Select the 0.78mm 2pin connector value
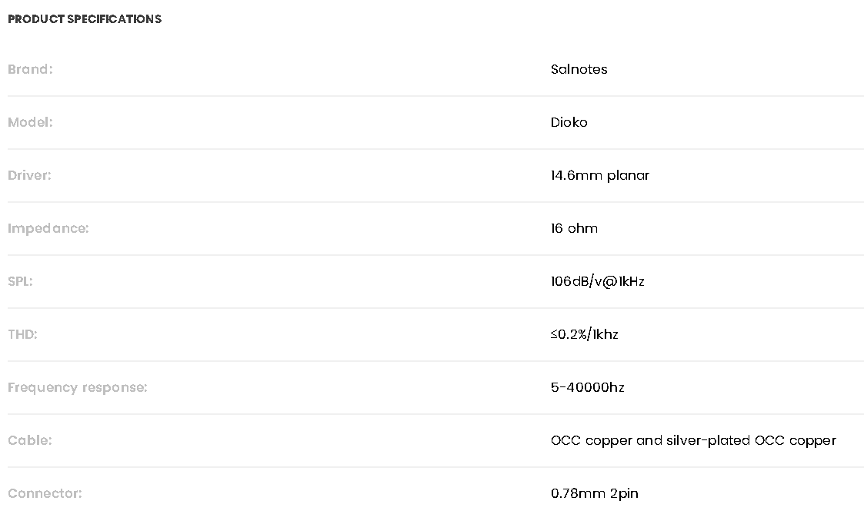This screenshot has width=864, height=514. pos(594,493)
